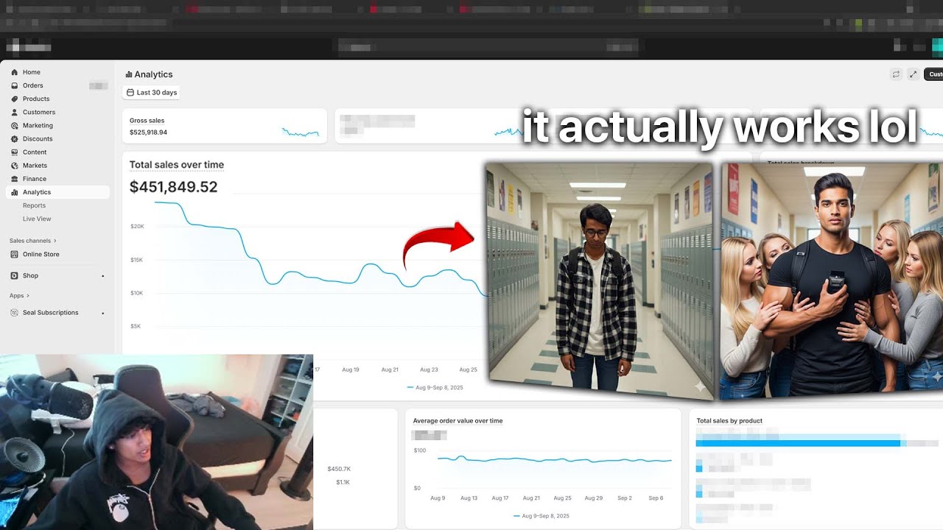Viewport: 943px width, 530px height.
Task: Click the Customize button at top right
Action: tap(933, 74)
